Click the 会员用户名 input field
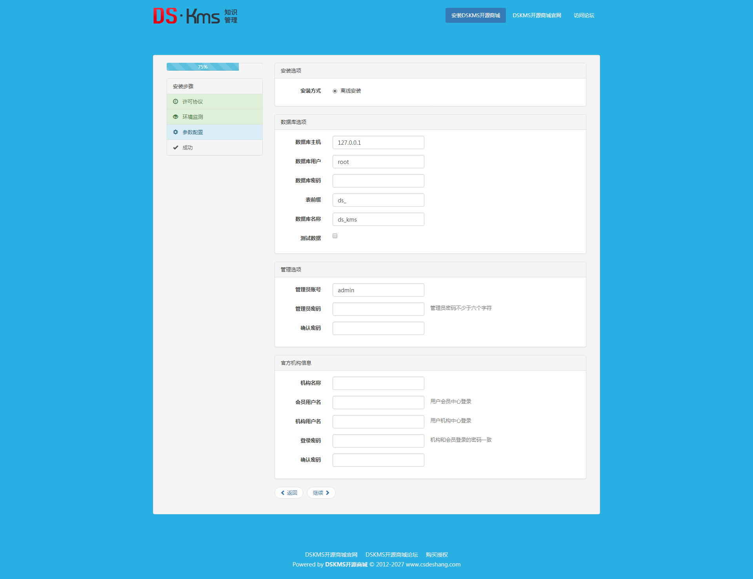Screen dimensions: 753x579 tap(378, 402)
